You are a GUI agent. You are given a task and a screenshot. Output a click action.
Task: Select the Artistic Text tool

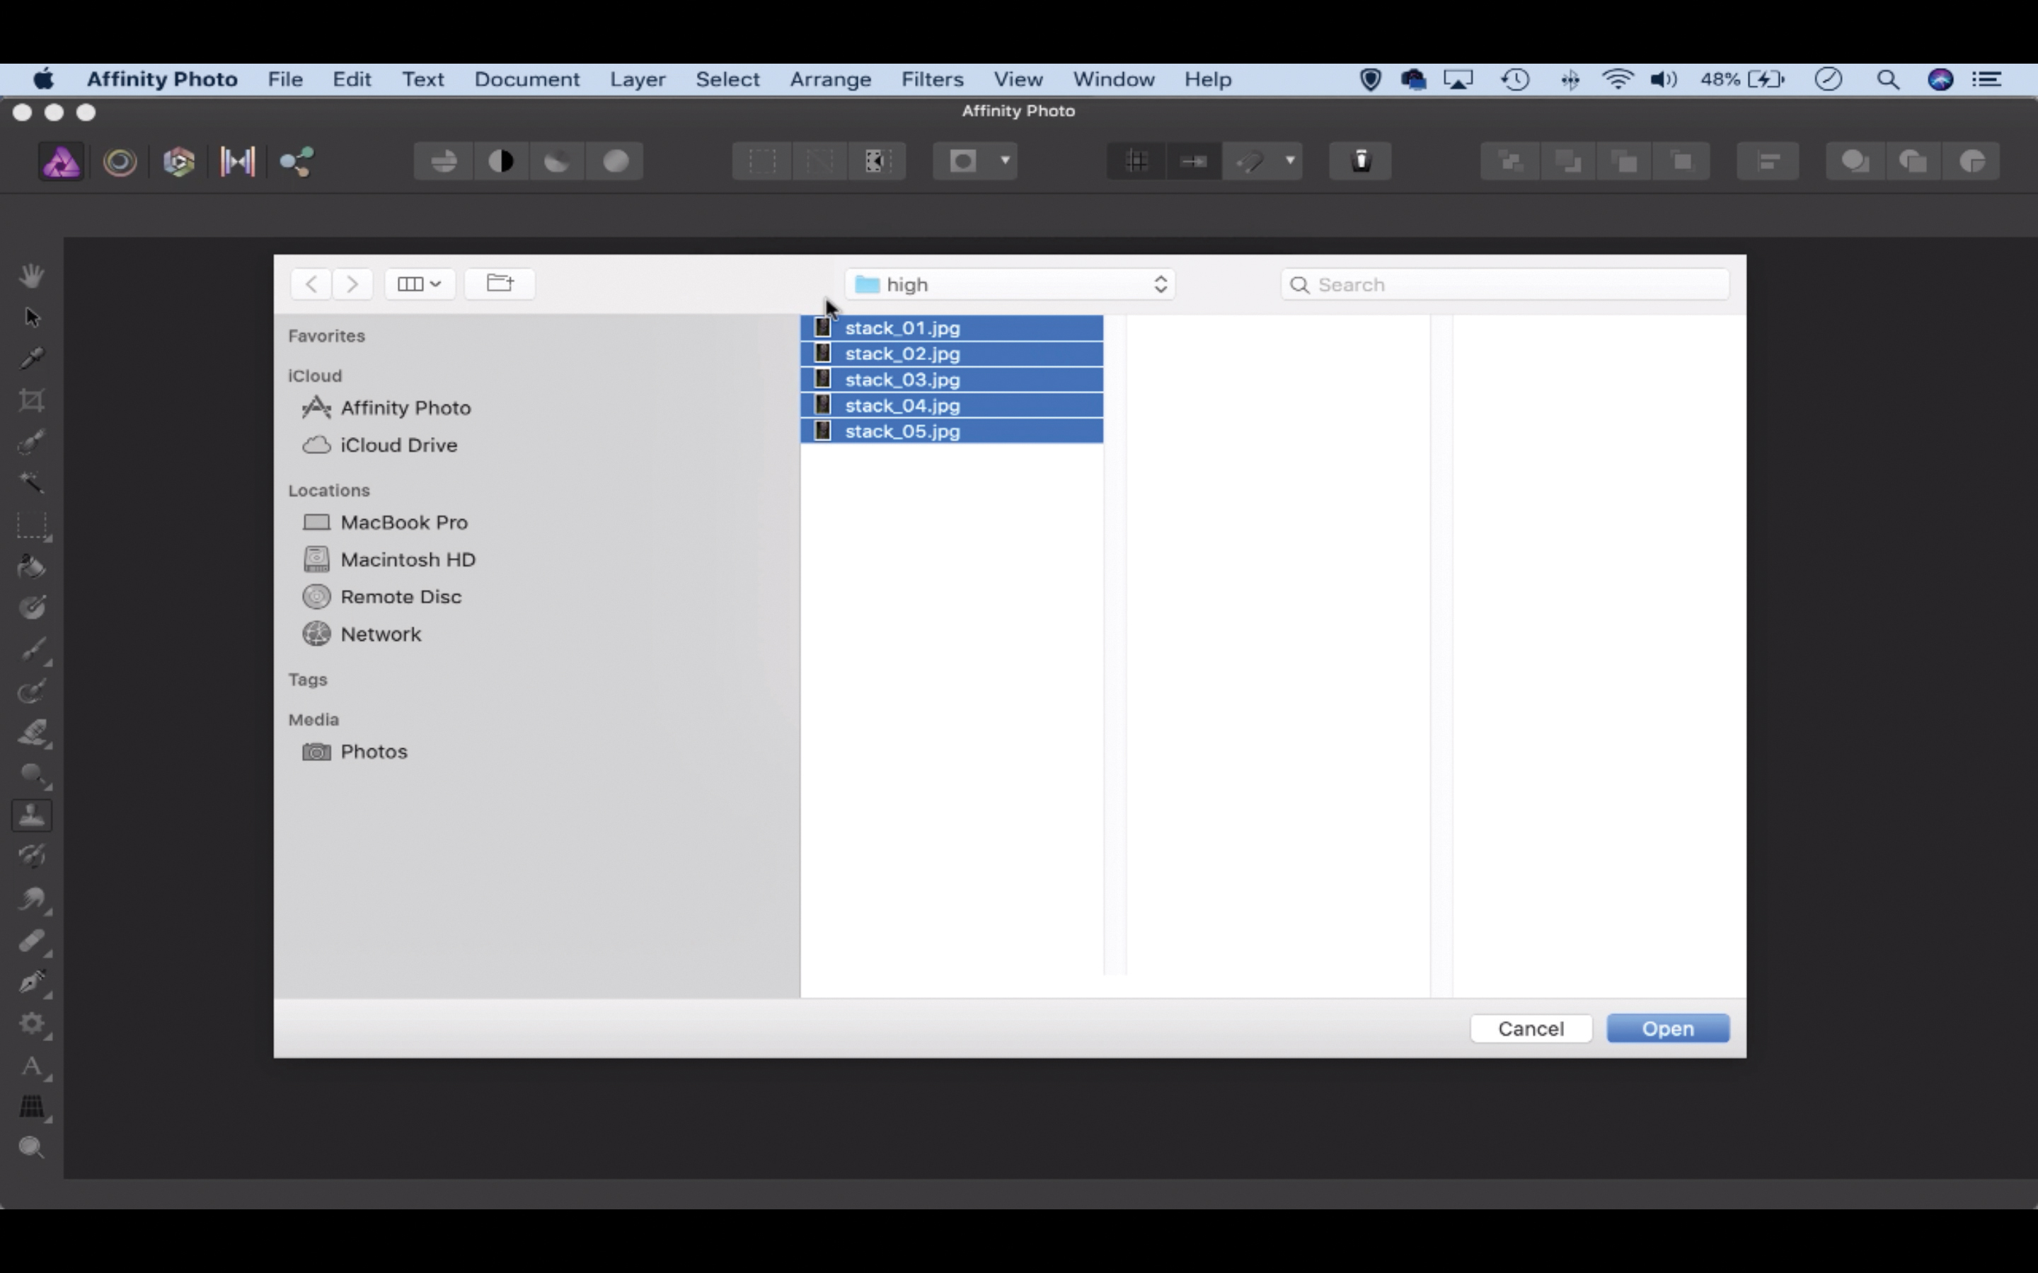point(32,1066)
